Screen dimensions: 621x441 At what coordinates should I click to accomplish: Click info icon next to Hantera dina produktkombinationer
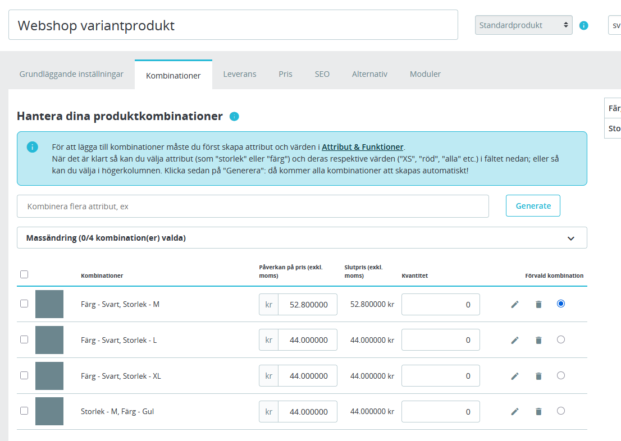[234, 117]
